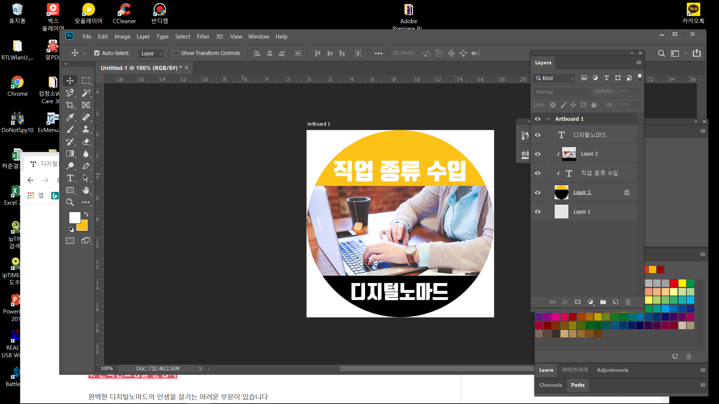Delete layer with Layers panel trash icon
The height and width of the screenshot is (404, 719).
click(628, 302)
